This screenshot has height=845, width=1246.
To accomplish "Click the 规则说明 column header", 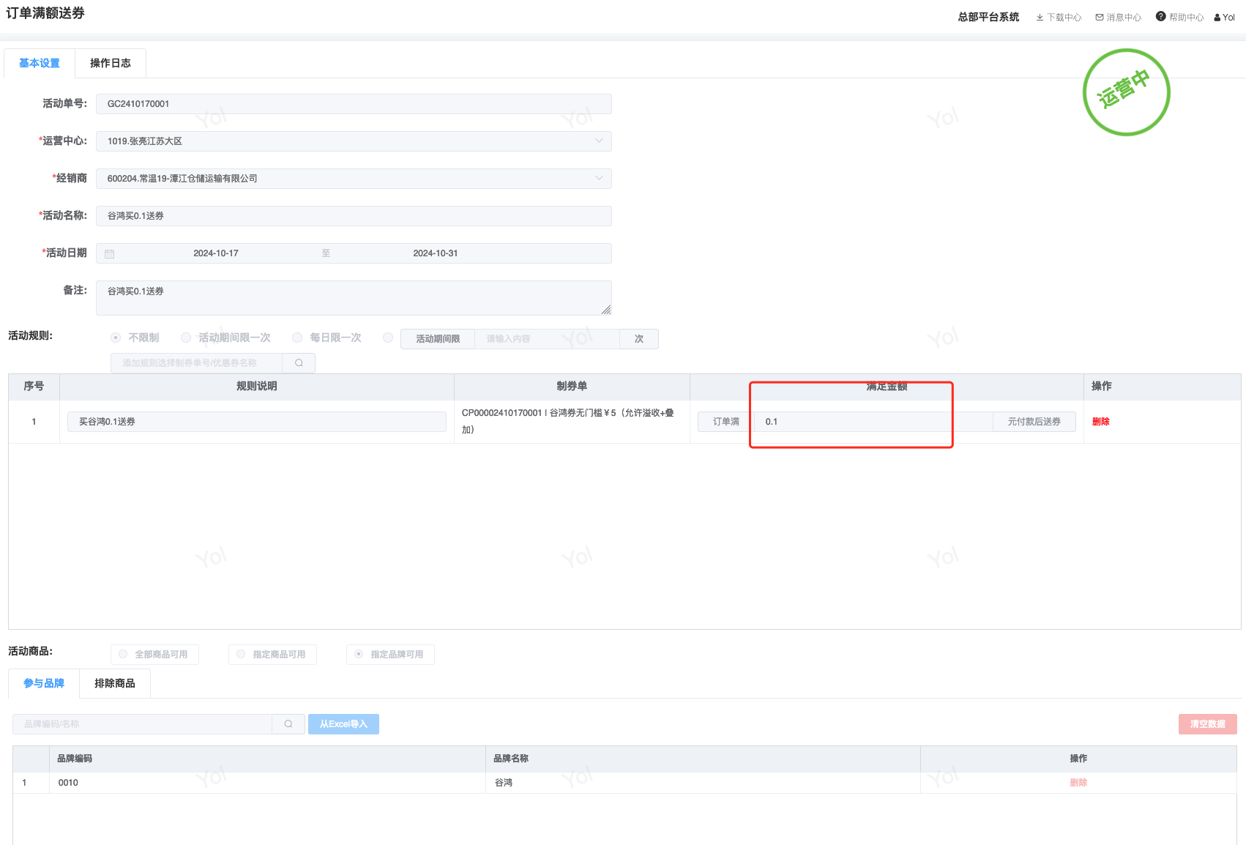I will coord(257,386).
